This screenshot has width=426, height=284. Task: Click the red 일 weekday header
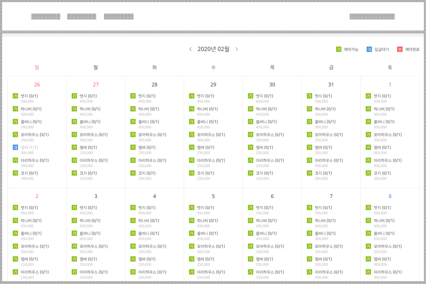point(37,67)
